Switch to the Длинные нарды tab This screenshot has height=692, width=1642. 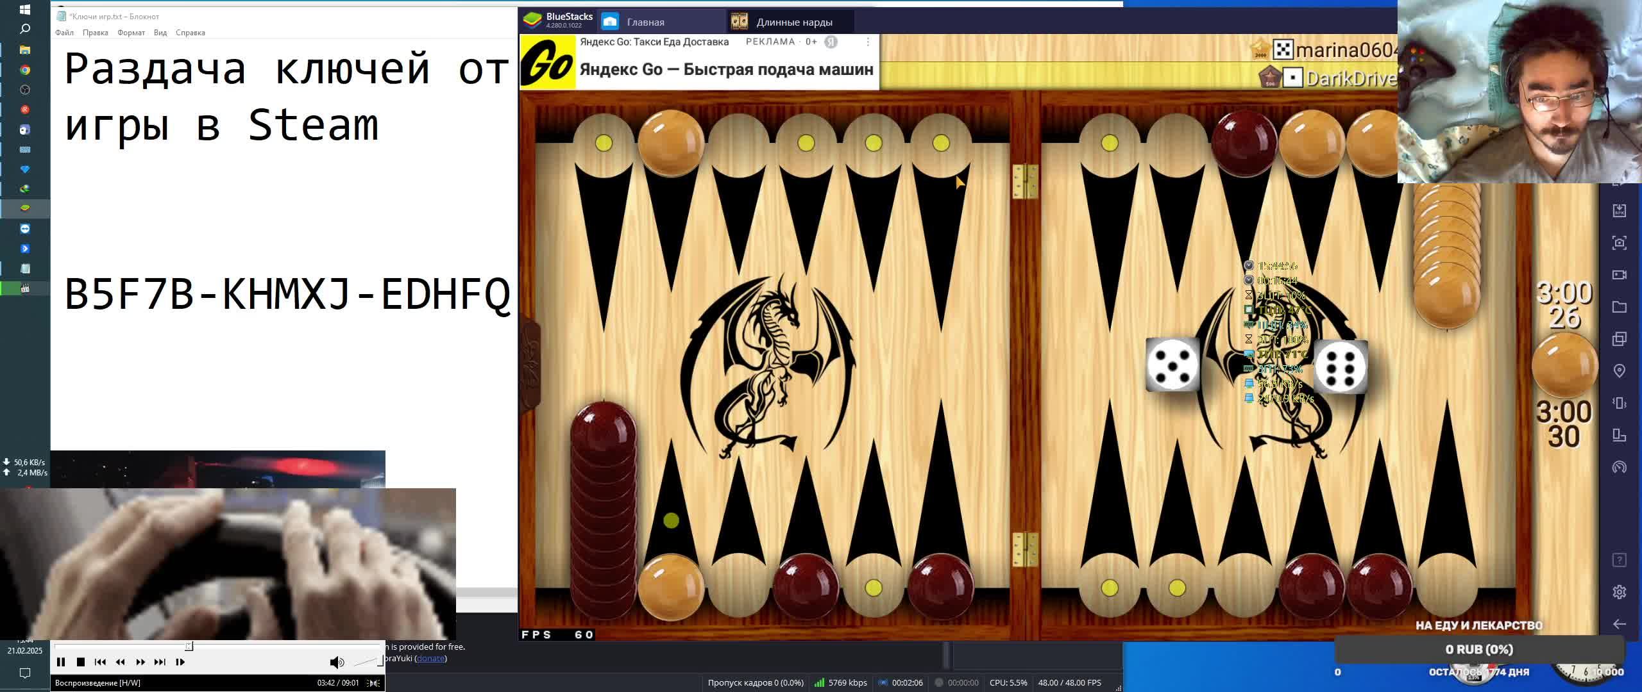point(793,22)
